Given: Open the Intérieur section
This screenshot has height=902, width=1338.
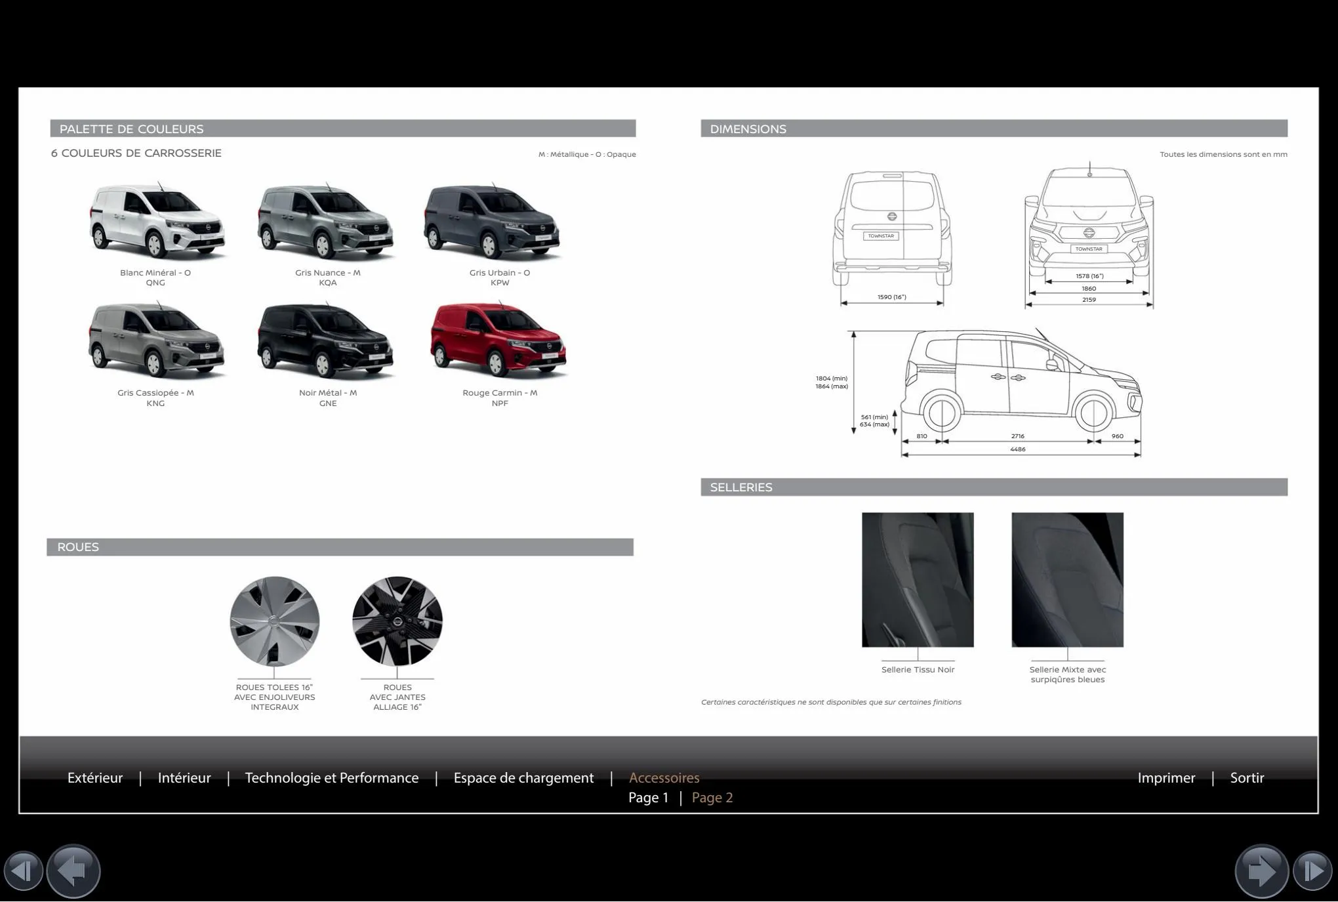Looking at the screenshot, I should [x=184, y=778].
